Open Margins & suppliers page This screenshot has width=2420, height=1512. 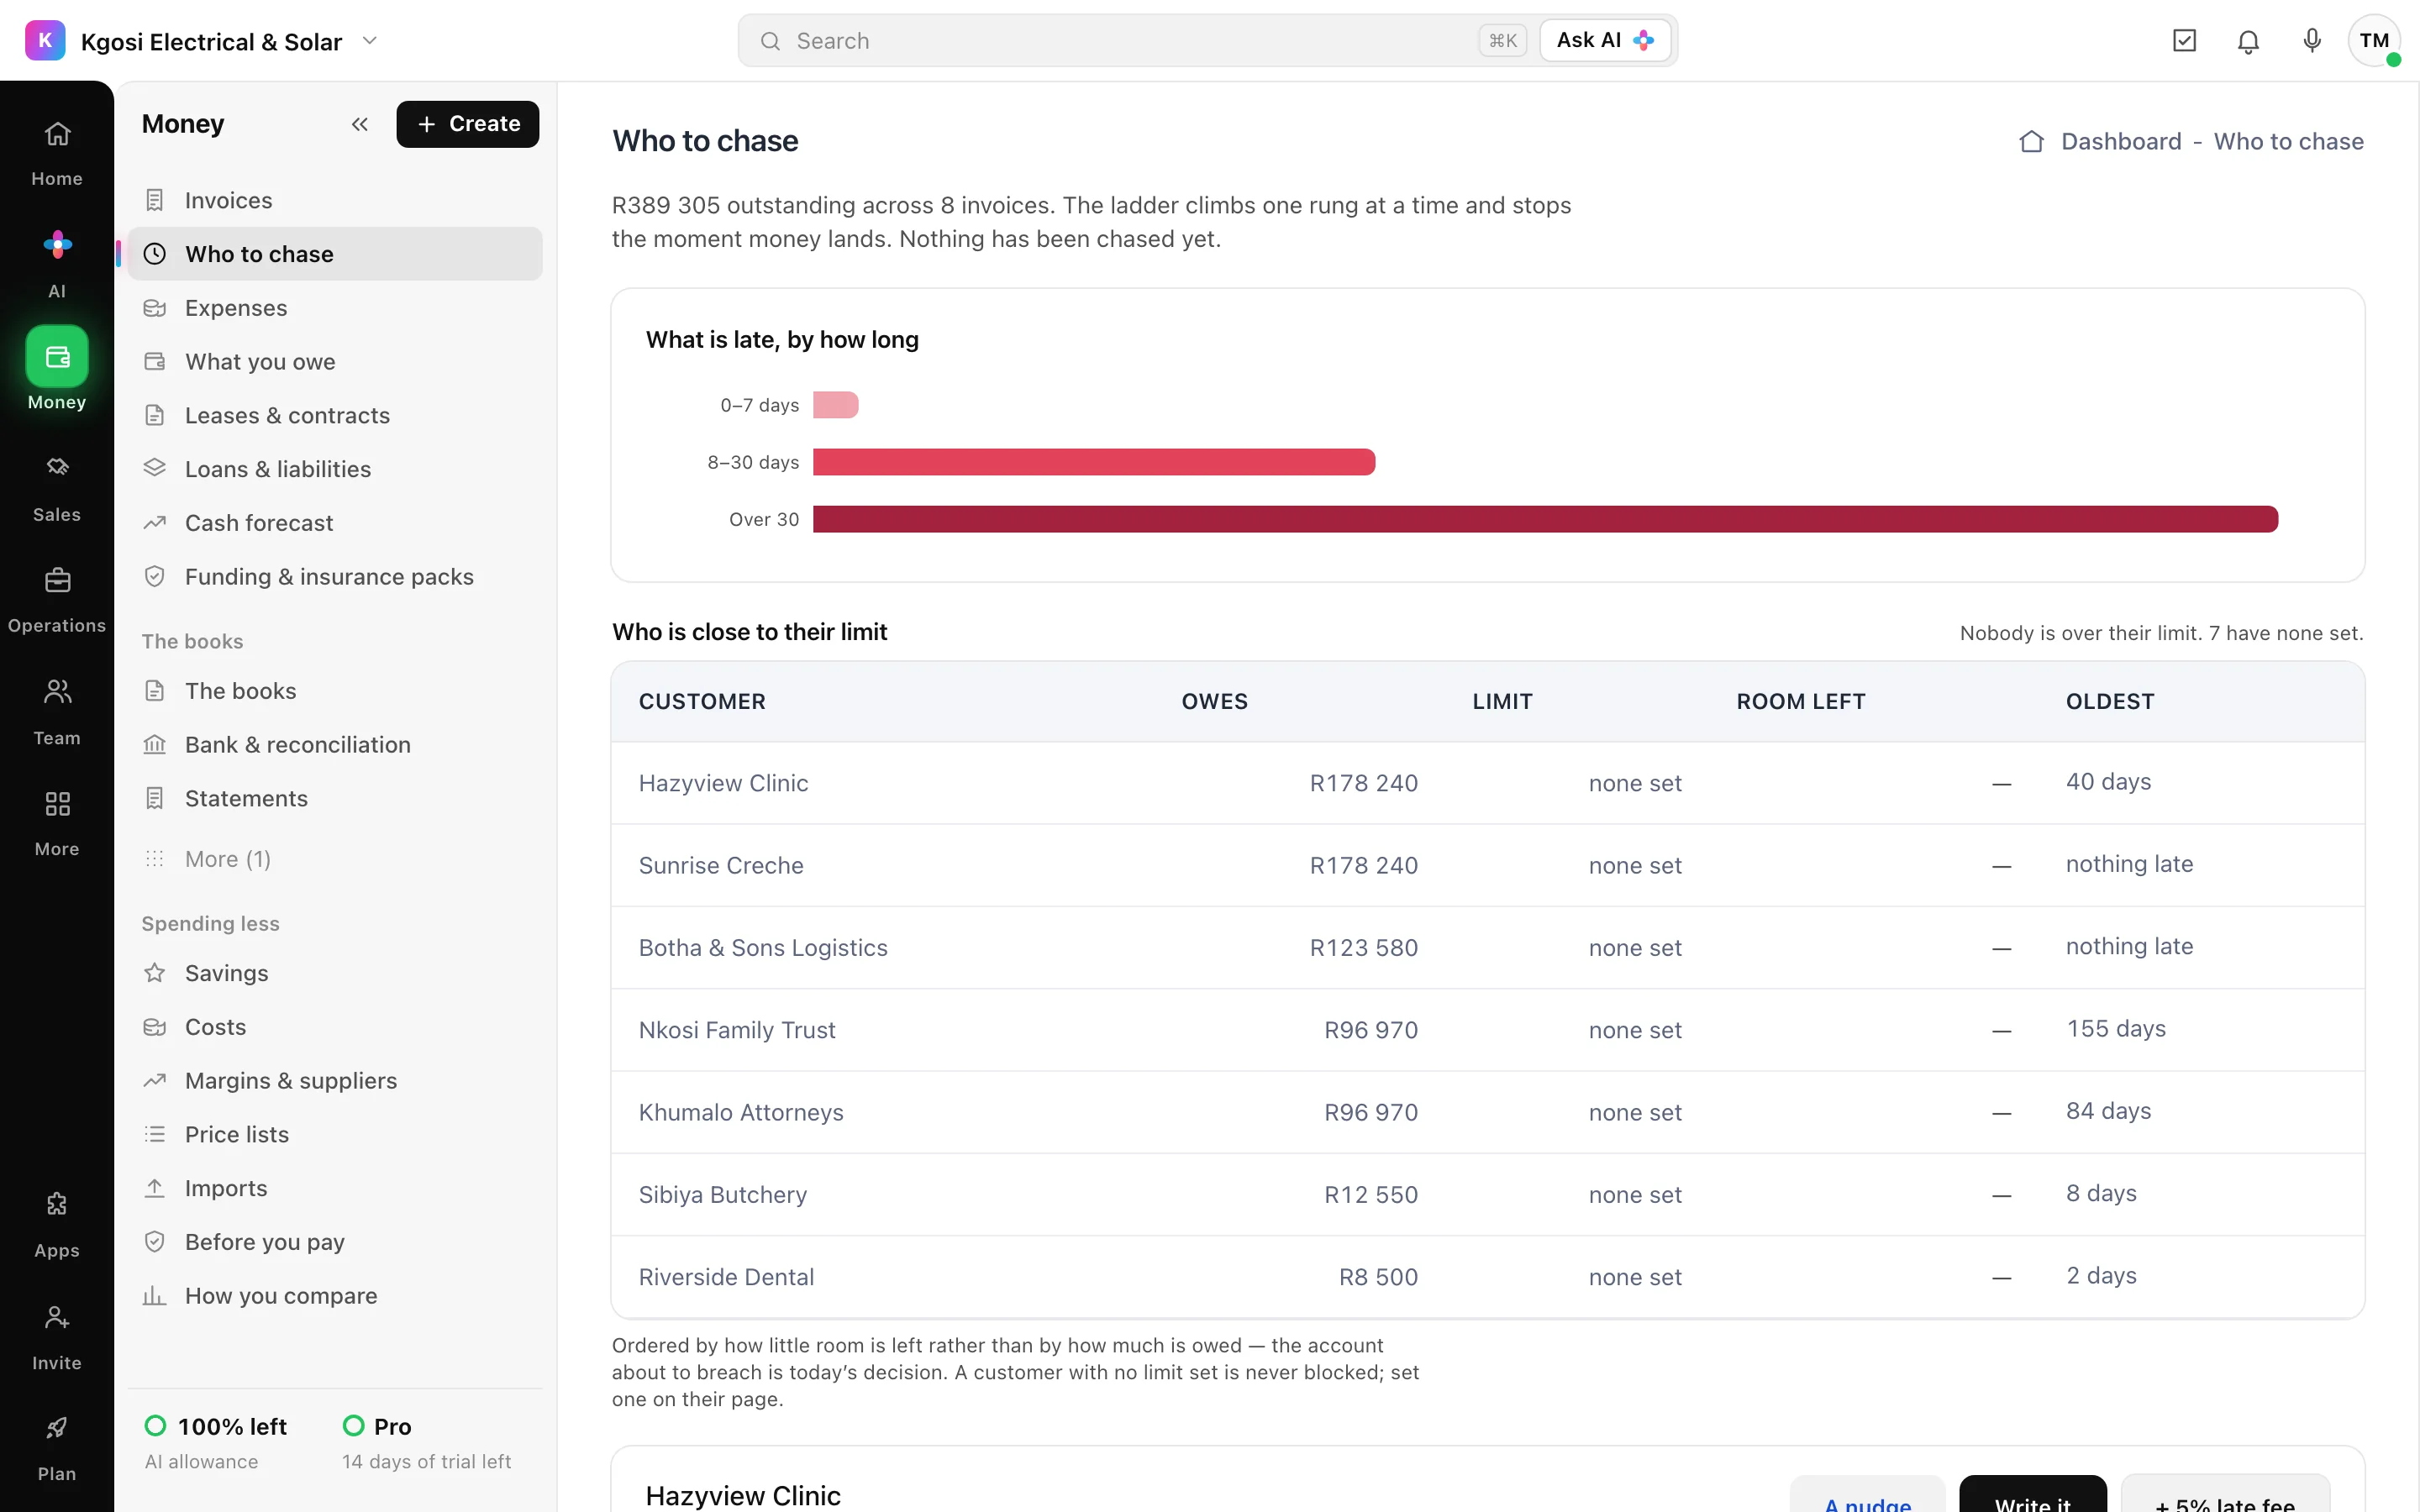coord(335,1081)
